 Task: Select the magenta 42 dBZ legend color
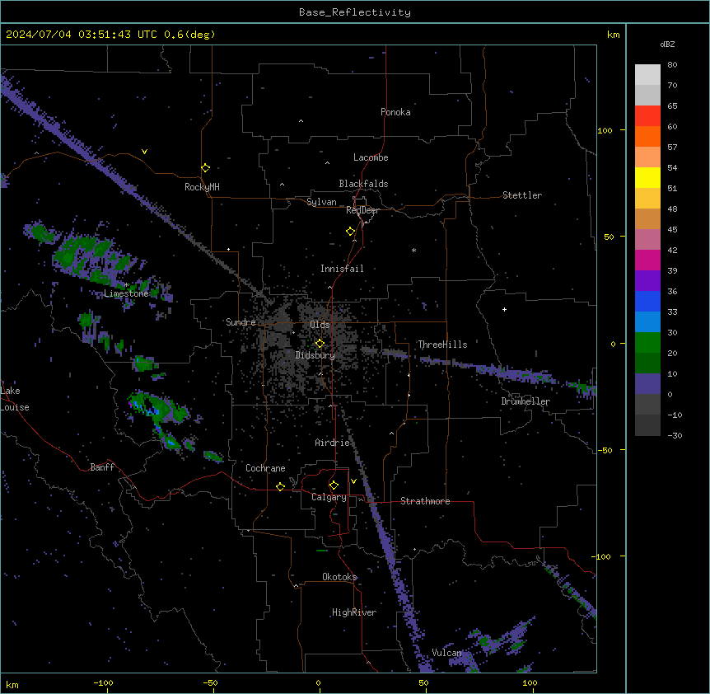pos(647,260)
